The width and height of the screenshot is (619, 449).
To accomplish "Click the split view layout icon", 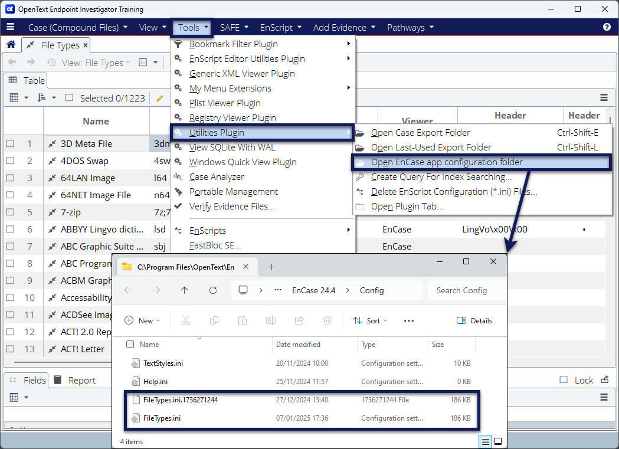I will [143, 63].
